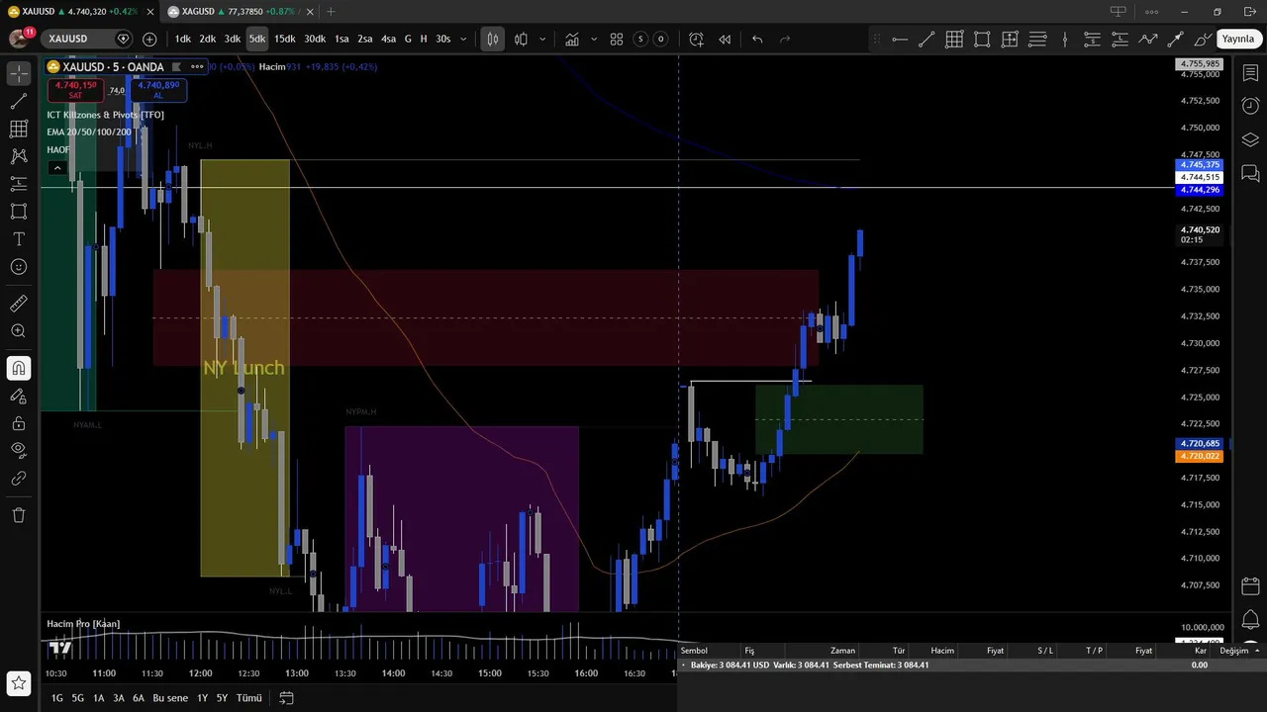Open the window more options menu
The height and width of the screenshot is (712, 1267).
[x=1151, y=12]
